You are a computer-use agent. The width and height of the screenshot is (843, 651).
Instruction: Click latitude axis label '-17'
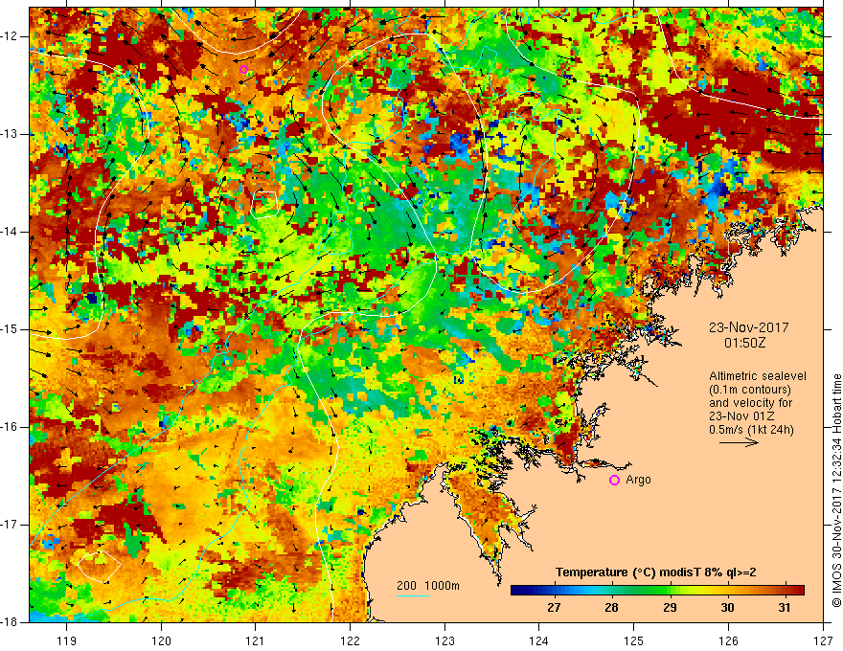tap(11, 525)
